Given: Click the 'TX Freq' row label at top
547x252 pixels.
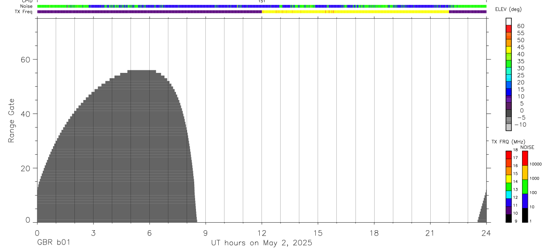Looking at the screenshot, I should point(24,12).
